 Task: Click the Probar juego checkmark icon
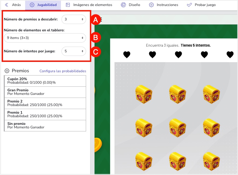[x=189, y=5]
